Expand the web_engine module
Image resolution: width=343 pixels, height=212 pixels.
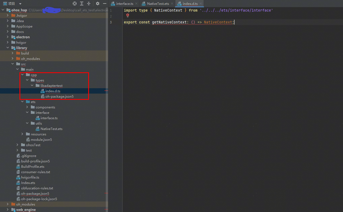[8, 210]
